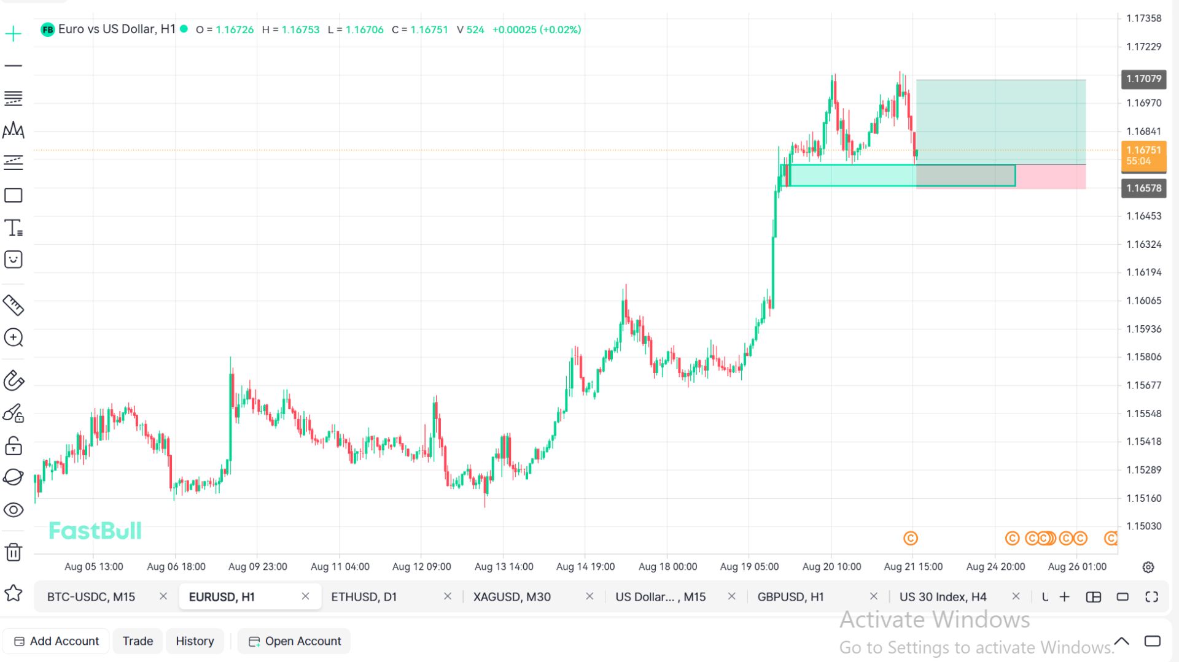
Task: Hide drawings with the eye icon
Action: coord(14,510)
